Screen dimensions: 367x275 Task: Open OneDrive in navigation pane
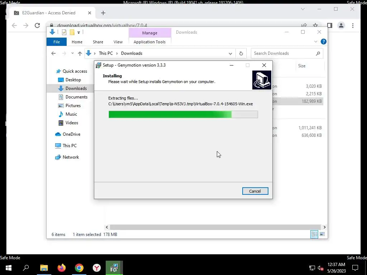pyautogui.click(x=71, y=134)
